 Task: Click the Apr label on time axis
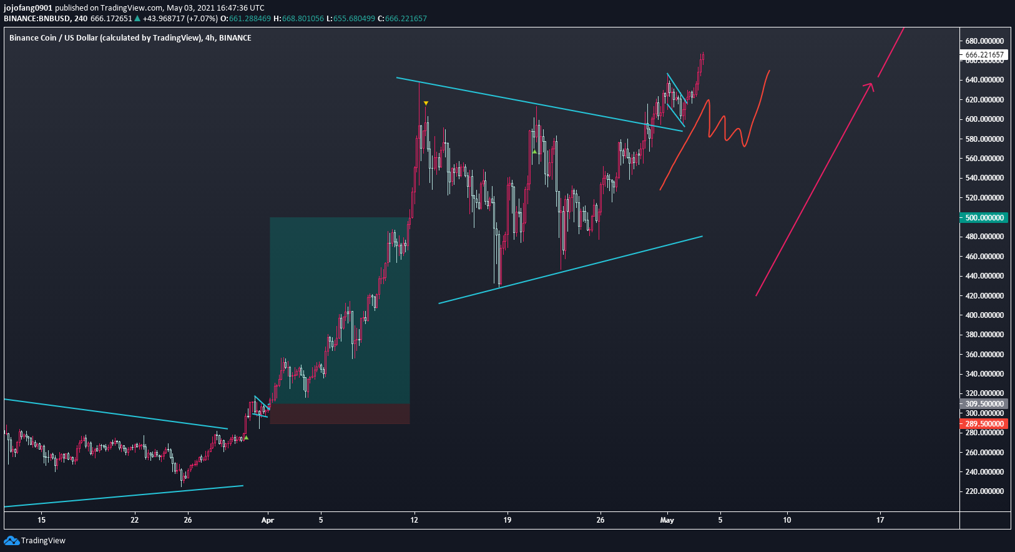[x=268, y=520]
